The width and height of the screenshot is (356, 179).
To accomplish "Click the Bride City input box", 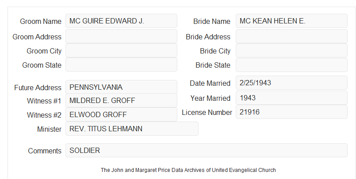I will 291,50.
